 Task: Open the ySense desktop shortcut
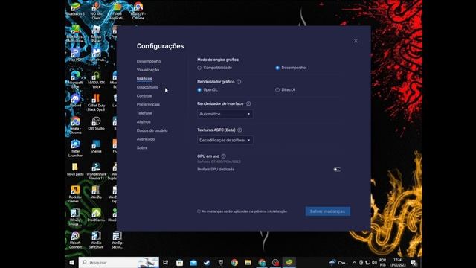click(x=96, y=146)
